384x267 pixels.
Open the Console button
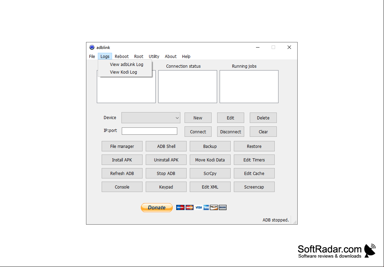tap(122, 187)
